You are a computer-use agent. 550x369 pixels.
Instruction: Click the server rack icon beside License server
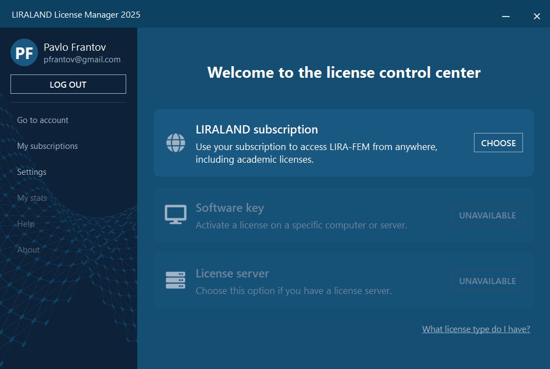pyautogui.click(x=176, y=280)
